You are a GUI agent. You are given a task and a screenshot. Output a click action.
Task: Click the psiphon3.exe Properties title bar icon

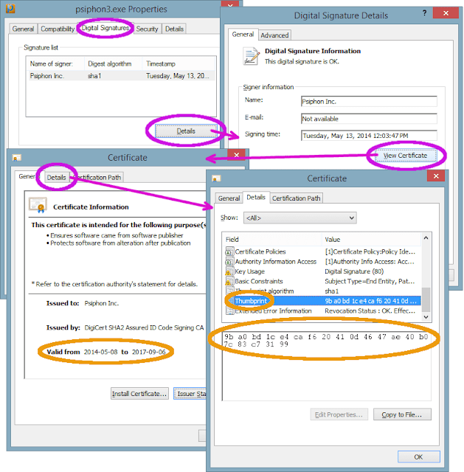(10, 8)
